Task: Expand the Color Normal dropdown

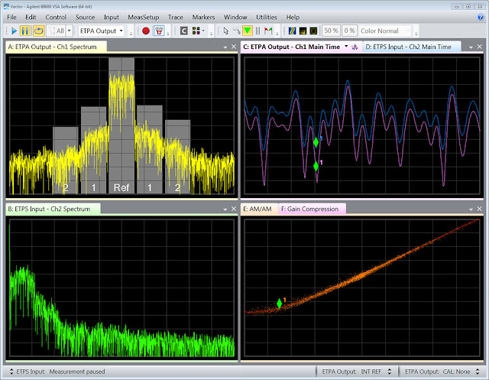Action: click(x=387, y=31)
